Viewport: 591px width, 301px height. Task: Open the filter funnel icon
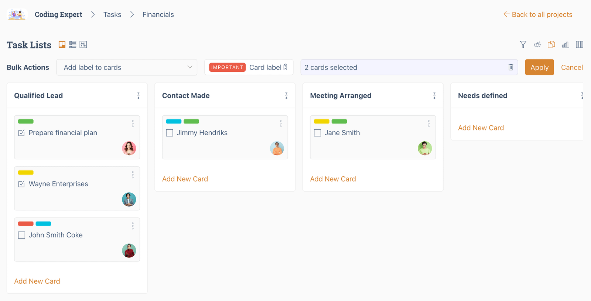tap(523, 44)
